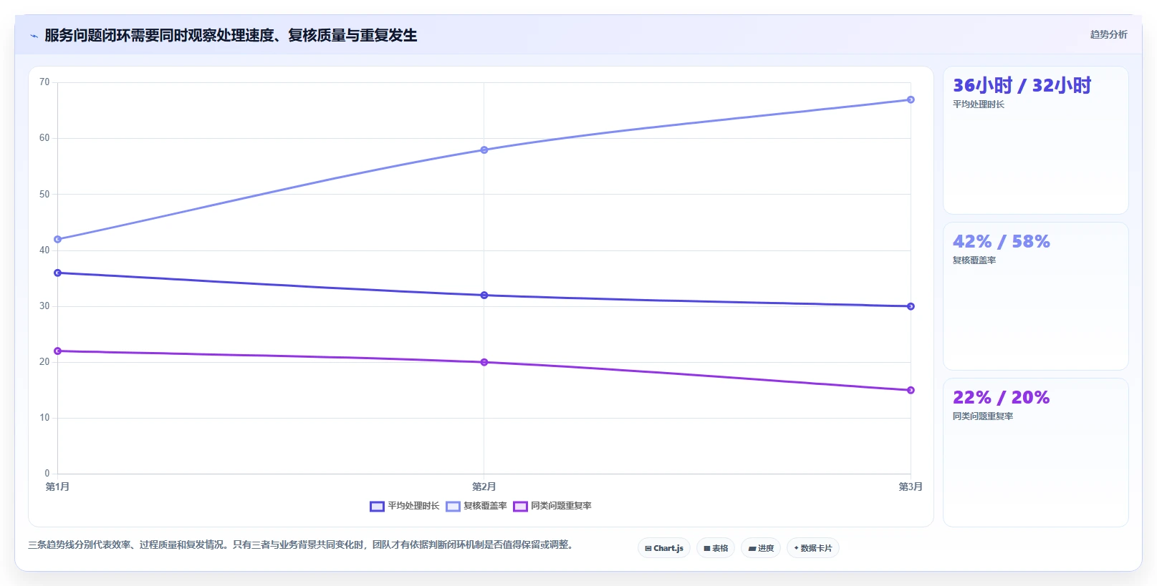Click the 36小时 / 32小时 metric value
The image size is (1157, 586).
(1022, 86)
